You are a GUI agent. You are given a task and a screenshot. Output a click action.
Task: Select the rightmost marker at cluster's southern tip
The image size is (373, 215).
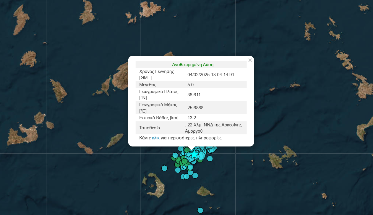click(x=195, y=175)
